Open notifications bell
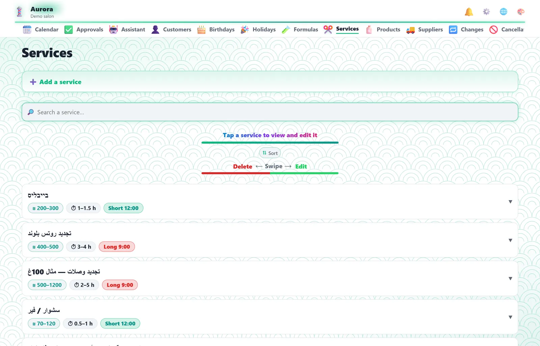The width and height of the screenshot is (540, 346). (469, 12)
